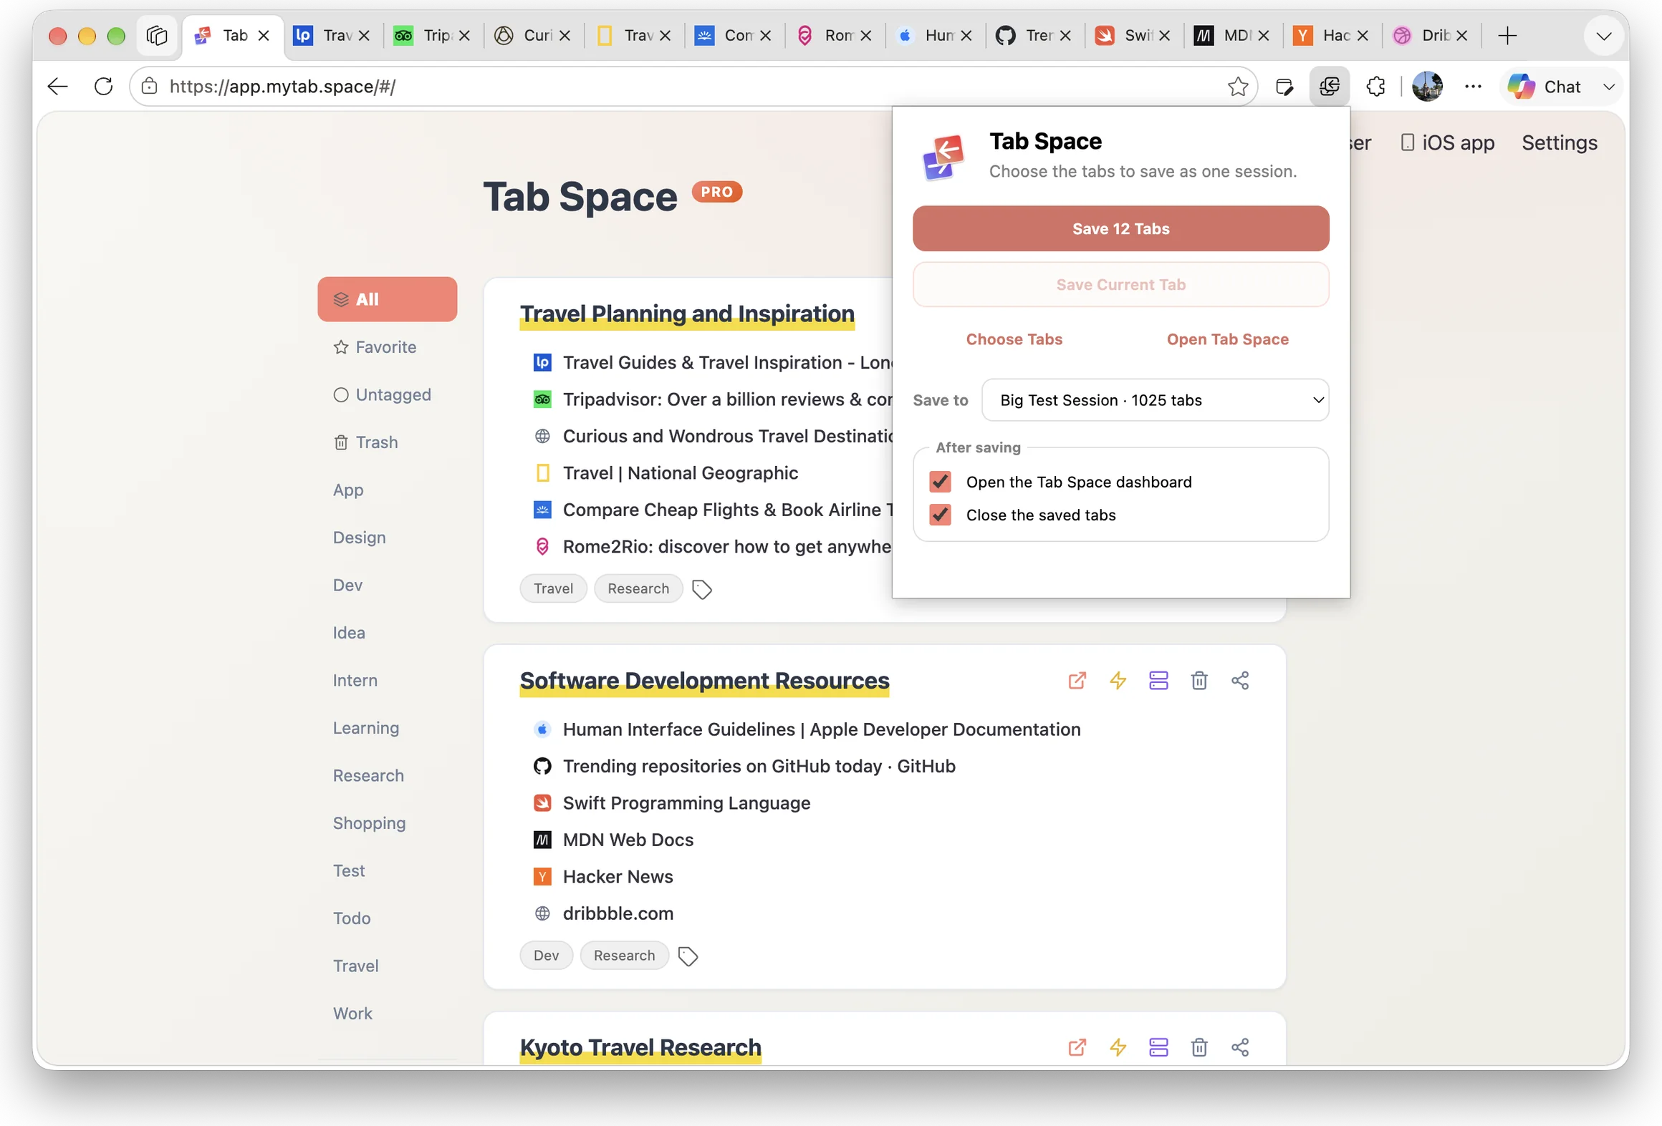Open new tab with plus icon
Screen dimensions: 1662x1126
(1507, 36)
